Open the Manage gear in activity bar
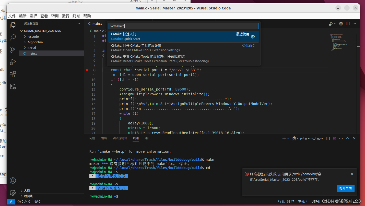365x206 pixels. (13, 192)
